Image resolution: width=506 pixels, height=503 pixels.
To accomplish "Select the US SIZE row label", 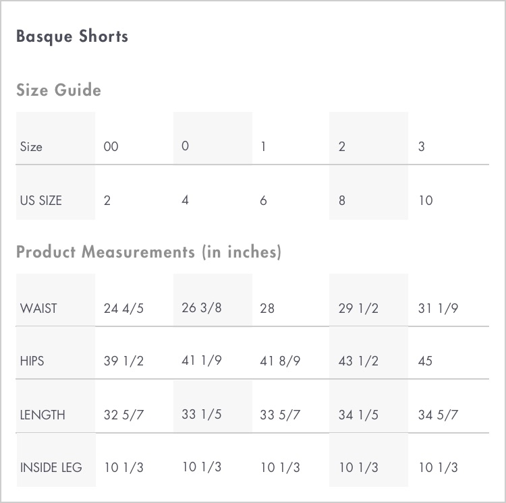I will (41, 200).
